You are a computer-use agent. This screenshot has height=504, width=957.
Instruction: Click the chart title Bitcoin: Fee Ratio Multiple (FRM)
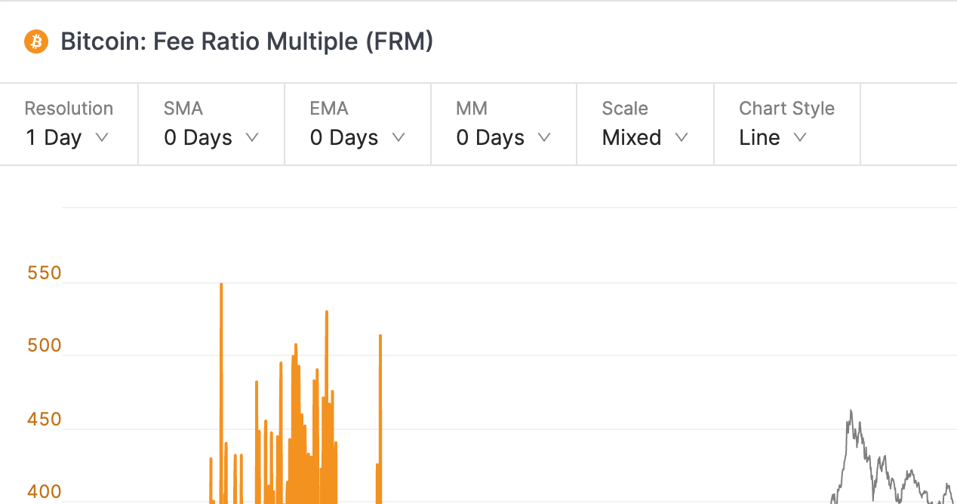[x=247, y=41]
